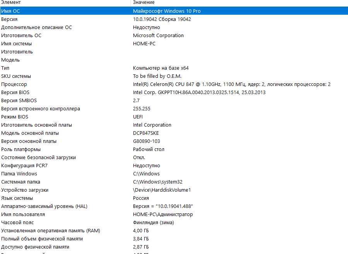Select the Версия SMBIOS row
Image resolution: width=348 pixels, height=254 pixels.
[19, 101]
